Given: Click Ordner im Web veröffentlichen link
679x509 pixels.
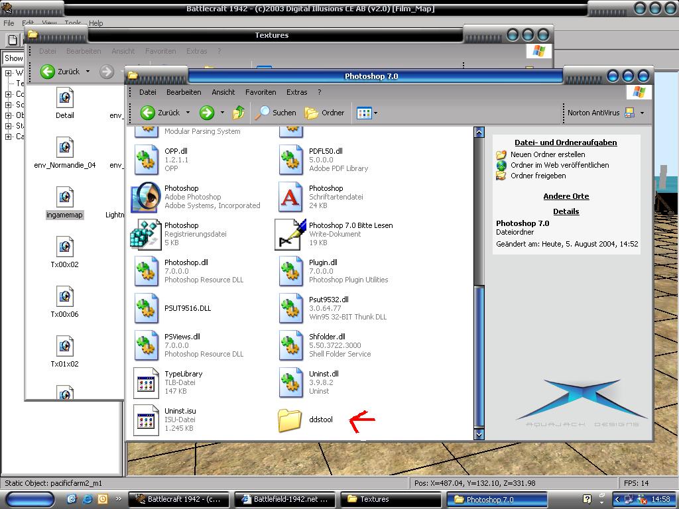Looking at the screenshot, I should [x=560, y=165].
